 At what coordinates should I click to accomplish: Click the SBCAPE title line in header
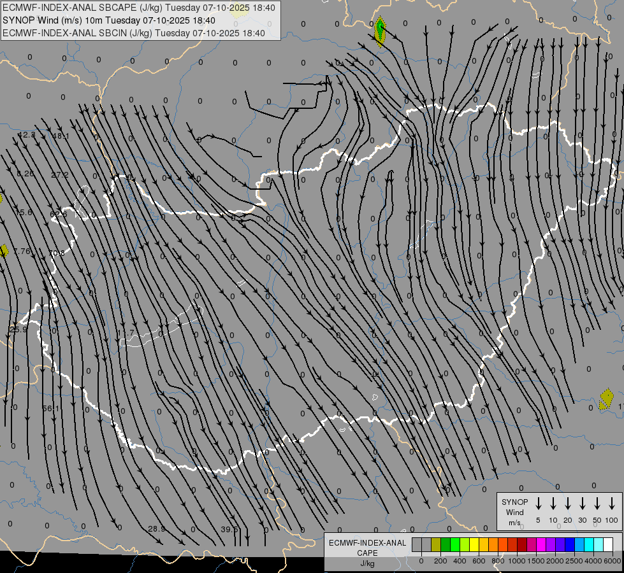click(x=139, y=8)
